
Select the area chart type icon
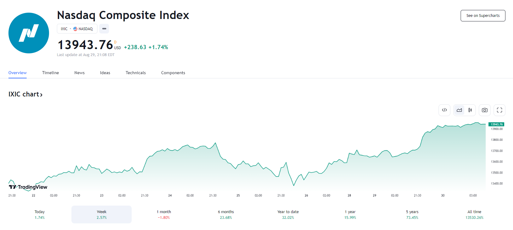(x=459, y=110)
